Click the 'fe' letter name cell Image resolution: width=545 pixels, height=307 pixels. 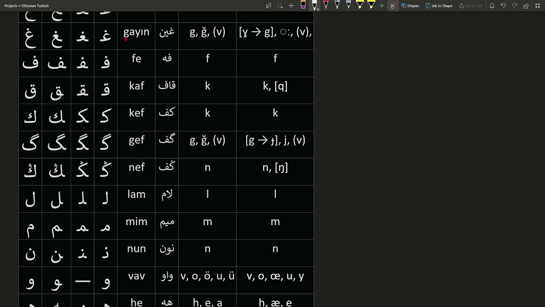[136, 63]
